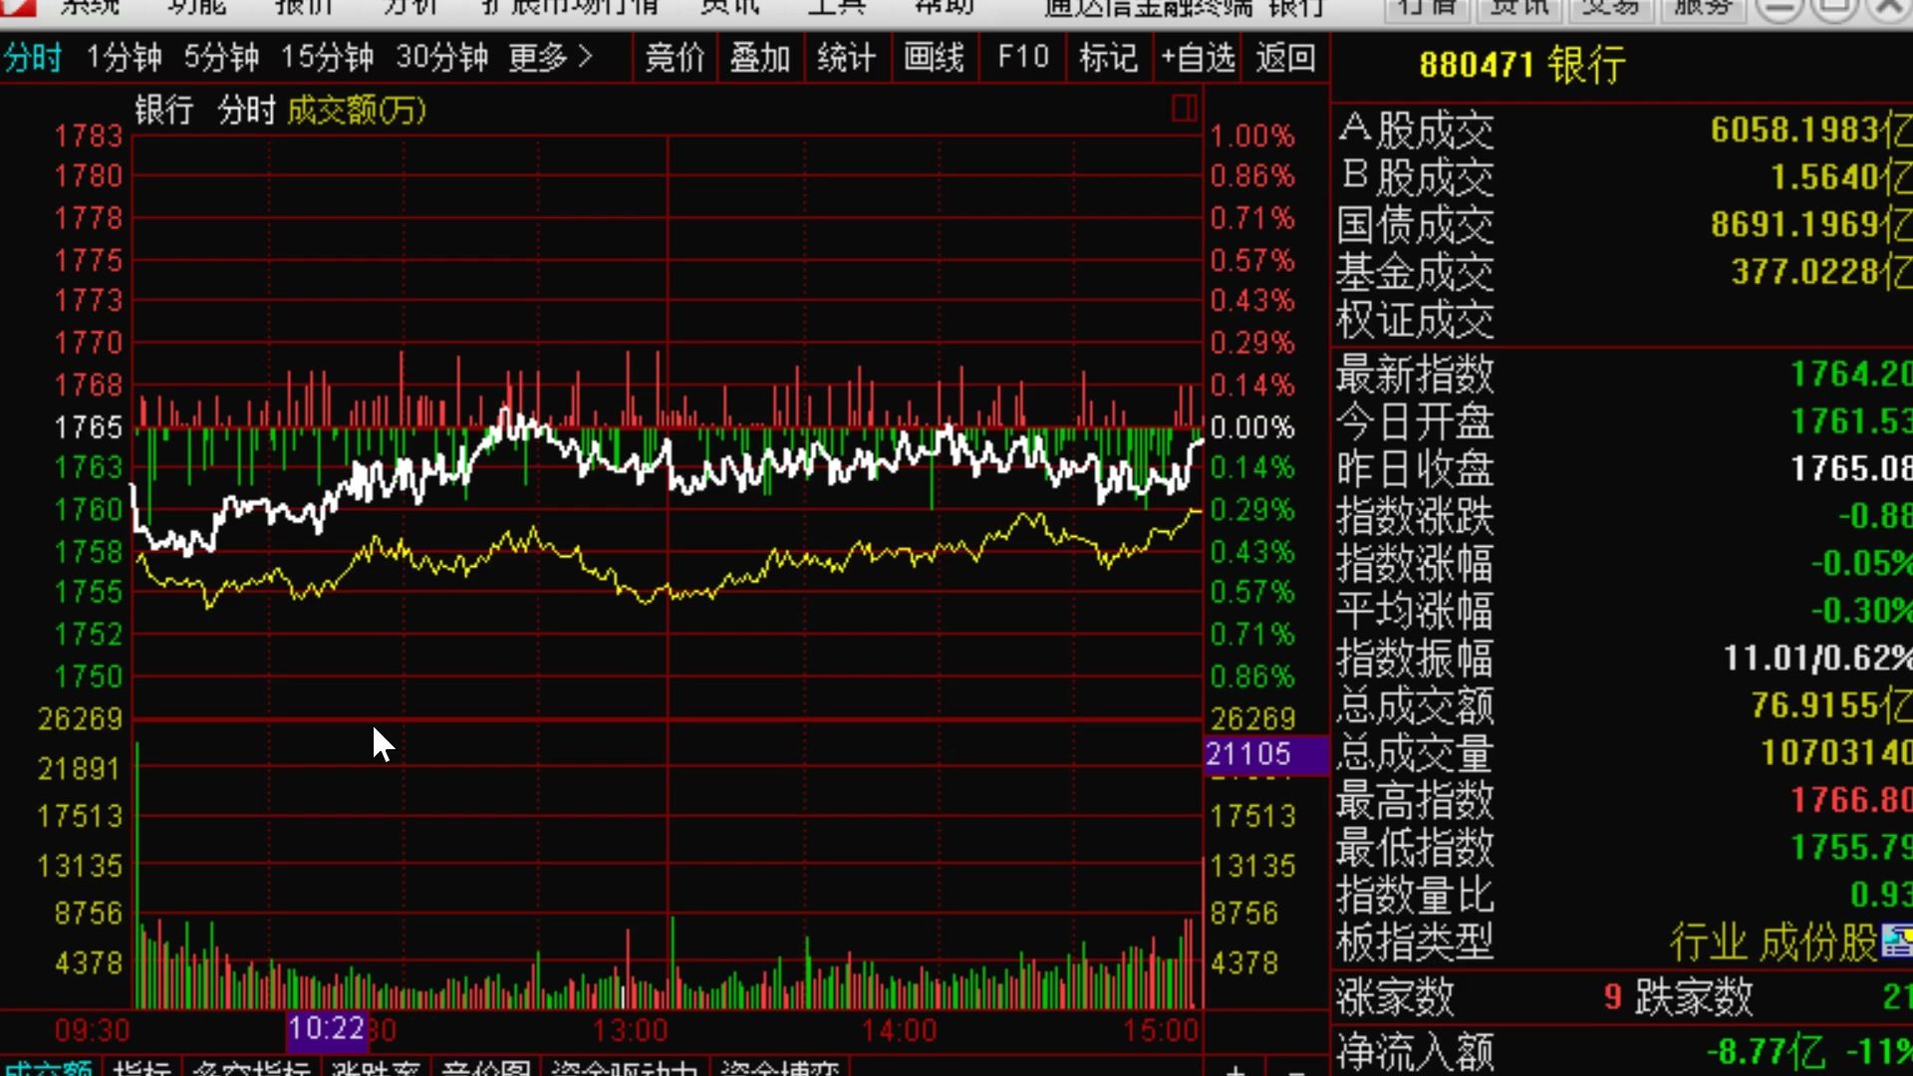Select the 5分钟 period tab

pyautogui.click(x=221, y=58)
